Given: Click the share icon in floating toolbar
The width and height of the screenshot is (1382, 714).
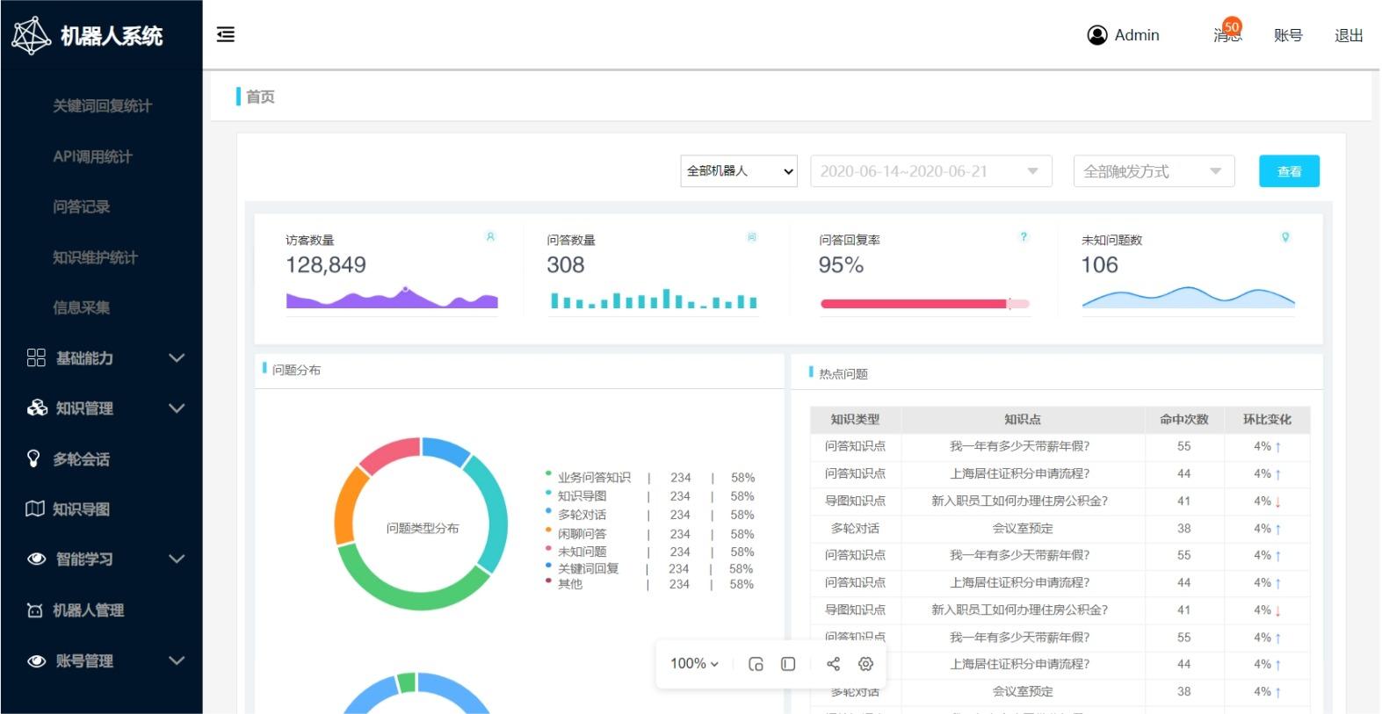Looking at the screenshot, I should tap(833, 664).
